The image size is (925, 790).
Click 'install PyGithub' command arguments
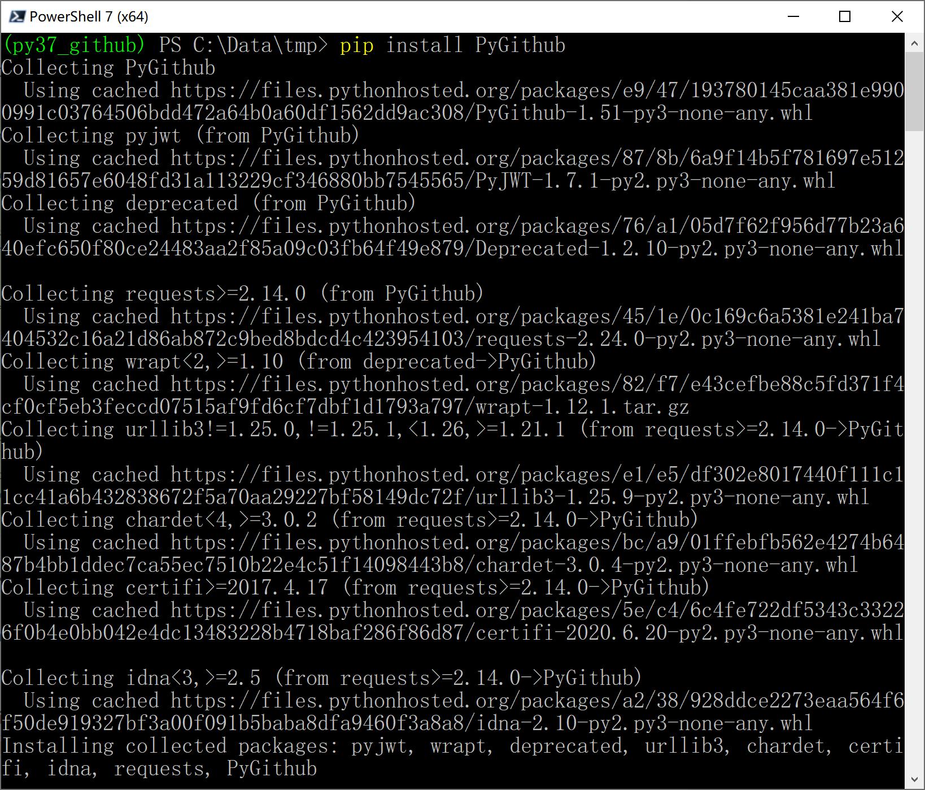475,45
